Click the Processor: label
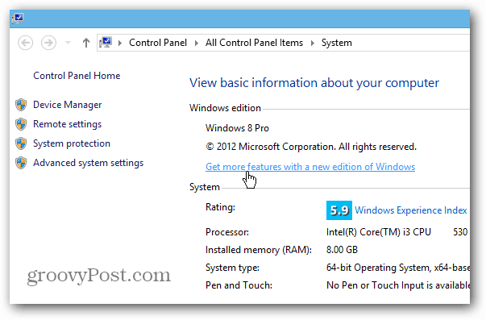 [227, 232]
